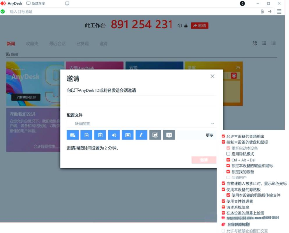Viewport: 289px width, 233px height.
Task: Close the invitation dialog
Action: [212, 76]
